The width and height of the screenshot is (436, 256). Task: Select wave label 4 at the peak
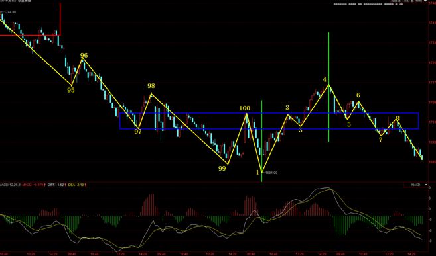(325, 80)
